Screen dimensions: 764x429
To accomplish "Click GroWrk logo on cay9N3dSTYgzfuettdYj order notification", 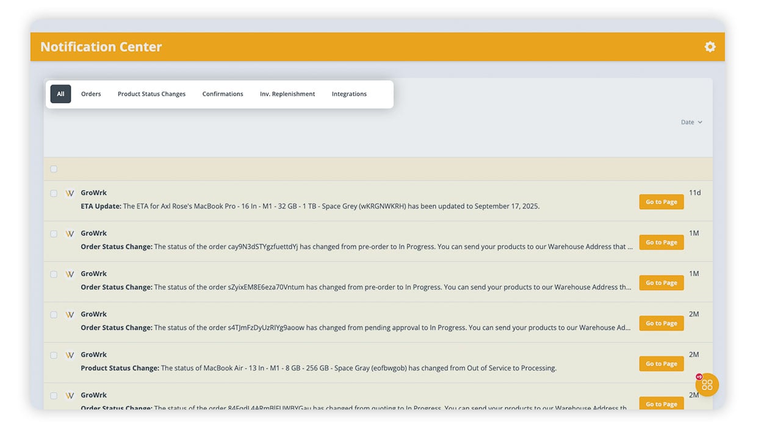I will click(70, 233).
